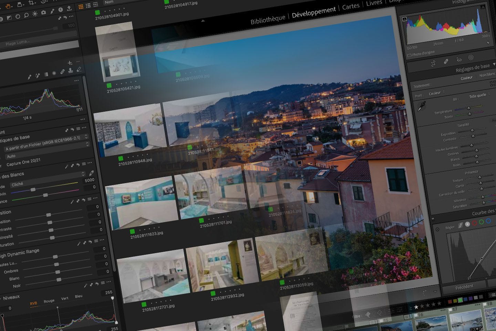The height and width of the screenshot is (331, 496).
Task: Select Lightroom Spot Healing bandage tool
Action: (446, 61)
